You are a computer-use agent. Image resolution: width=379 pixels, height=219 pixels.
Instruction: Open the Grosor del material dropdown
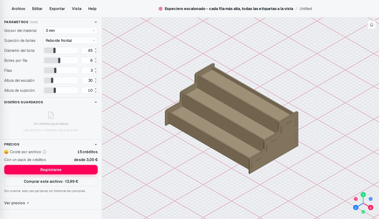click(x=70, y=31)
